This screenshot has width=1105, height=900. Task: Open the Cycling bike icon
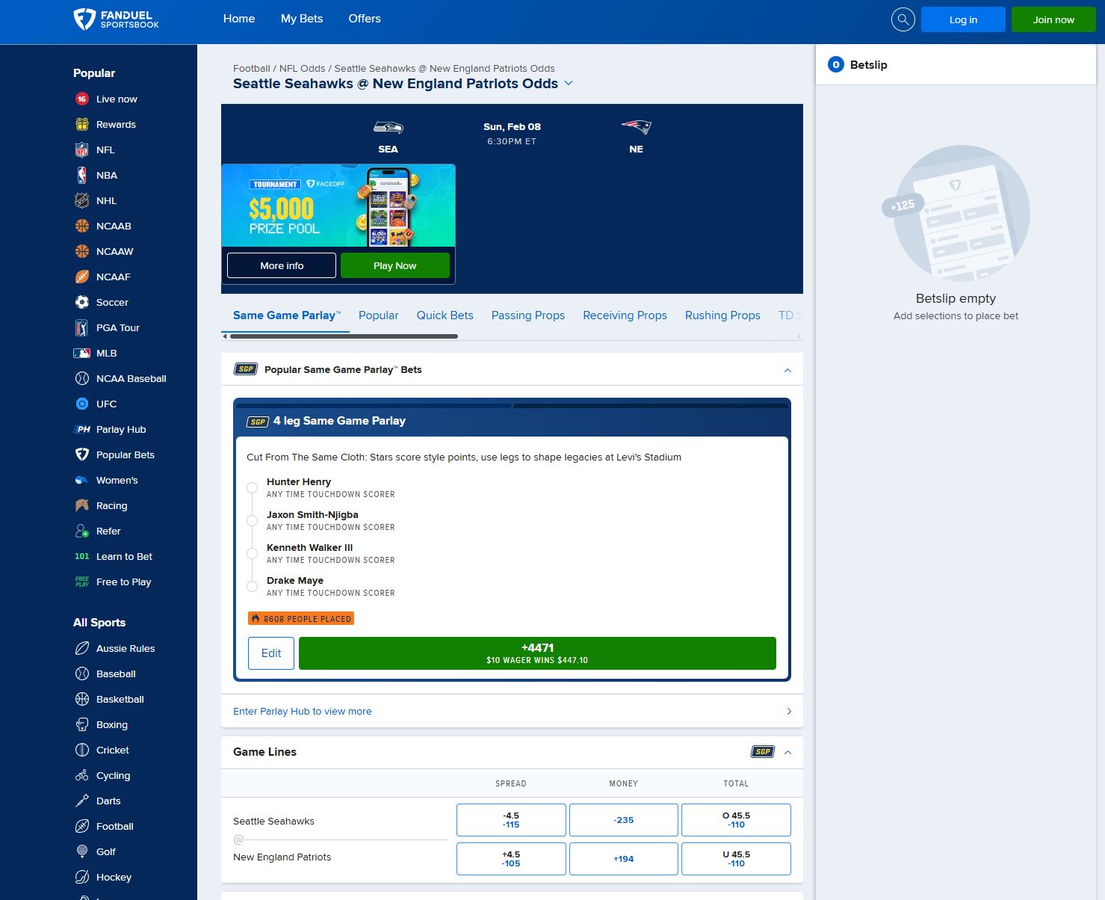coord(82,775)
